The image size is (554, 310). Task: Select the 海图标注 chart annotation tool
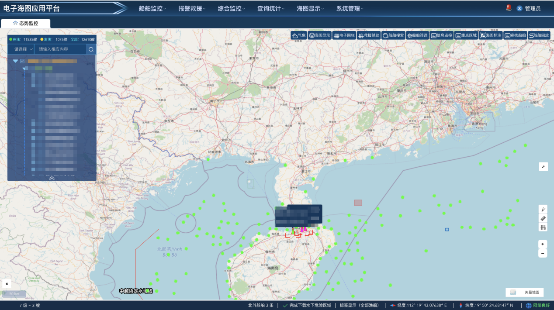click(x=491, y=35)
